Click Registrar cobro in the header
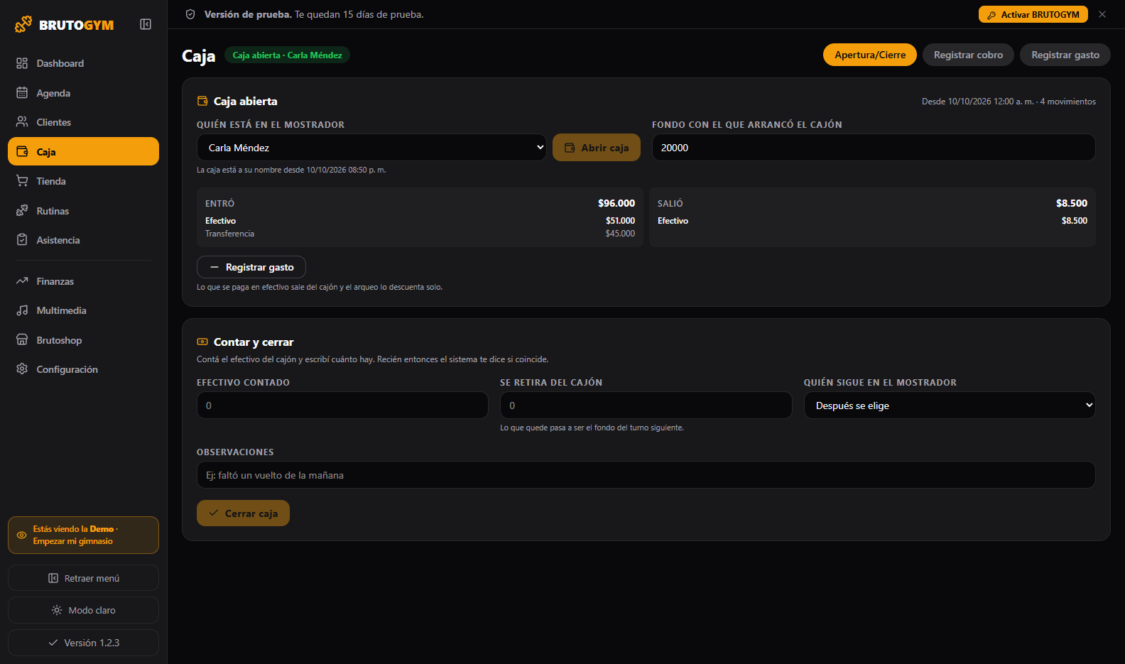Viewport: 1125px width, 664px height. click(x=968, y=55)
